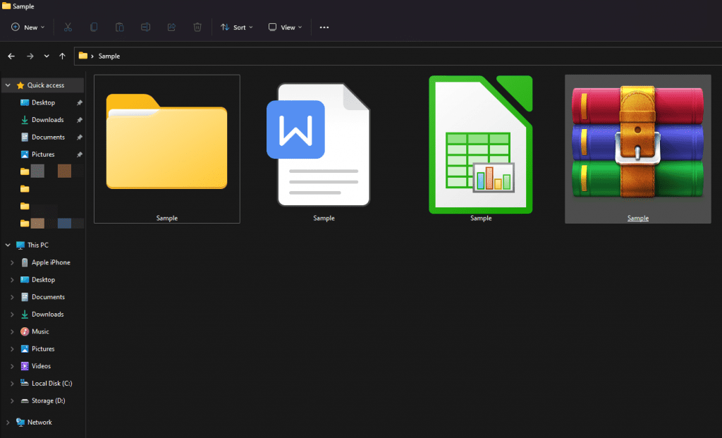Image resolution: width=722 pixels, height=438 pixels.
Task: Unpin Desktop from Quick access
Action: tap(78, 102)
